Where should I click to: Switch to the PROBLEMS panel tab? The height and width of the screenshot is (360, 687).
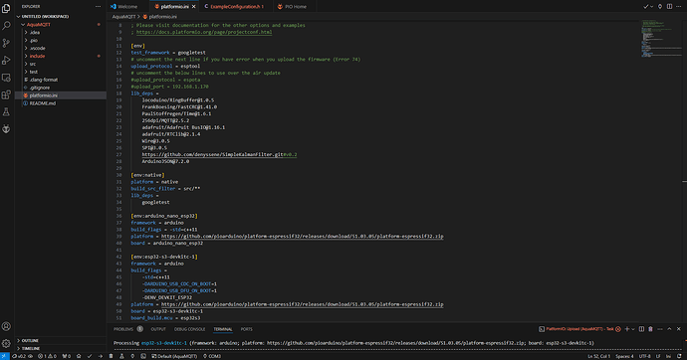pyautogui.click(x=123, y=329)
